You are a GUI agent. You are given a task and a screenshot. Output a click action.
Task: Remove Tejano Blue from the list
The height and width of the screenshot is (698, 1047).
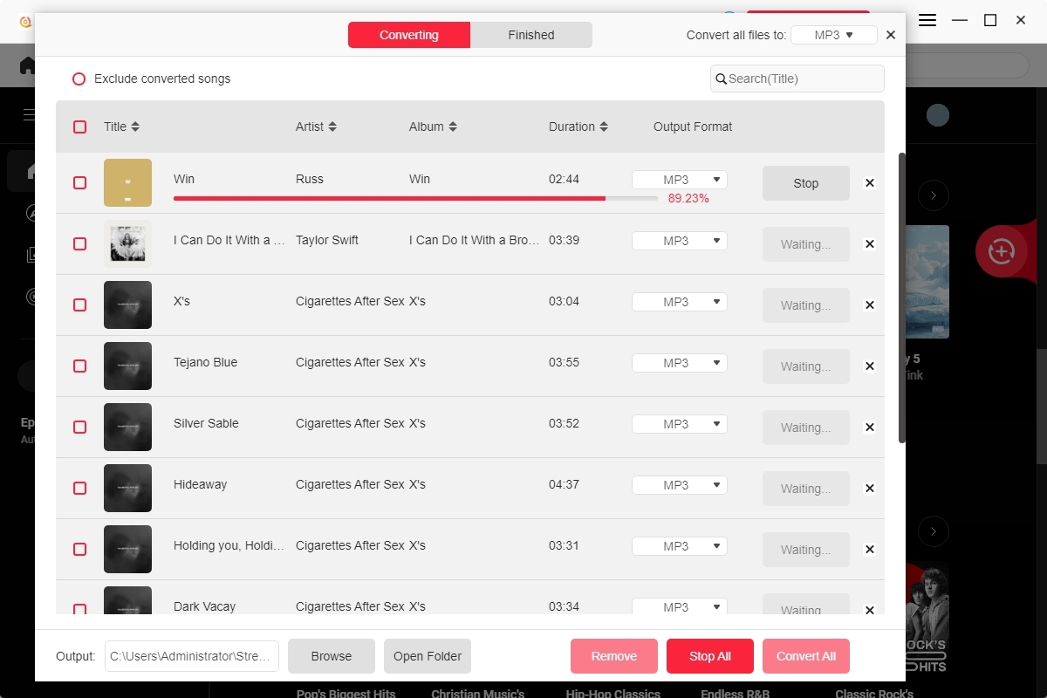(869, 366)
